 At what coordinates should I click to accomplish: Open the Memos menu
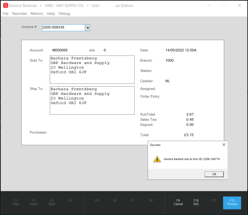point(37,13)
